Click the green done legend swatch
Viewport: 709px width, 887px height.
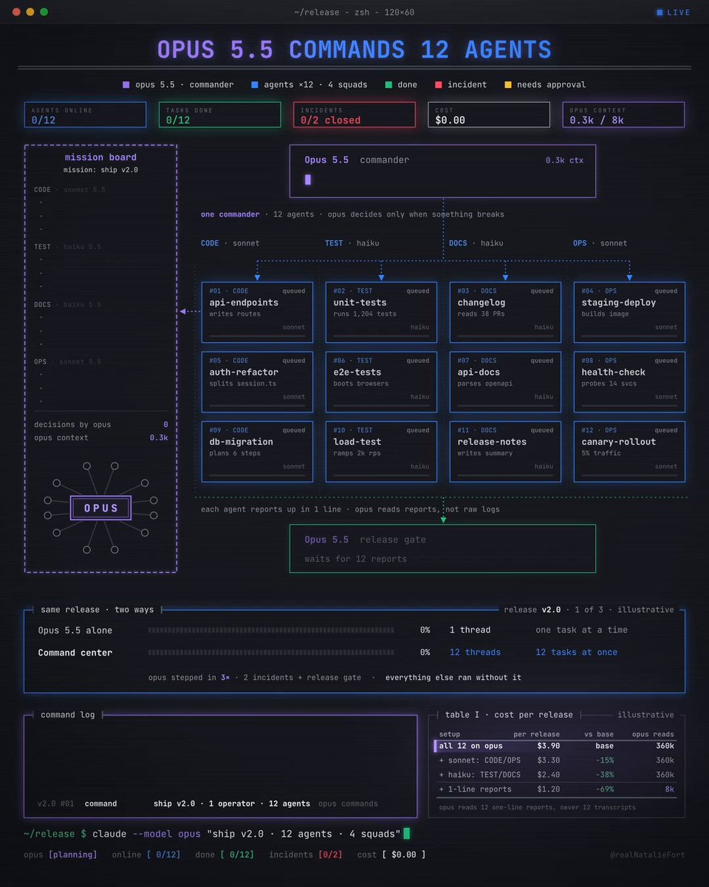point(388,84)
